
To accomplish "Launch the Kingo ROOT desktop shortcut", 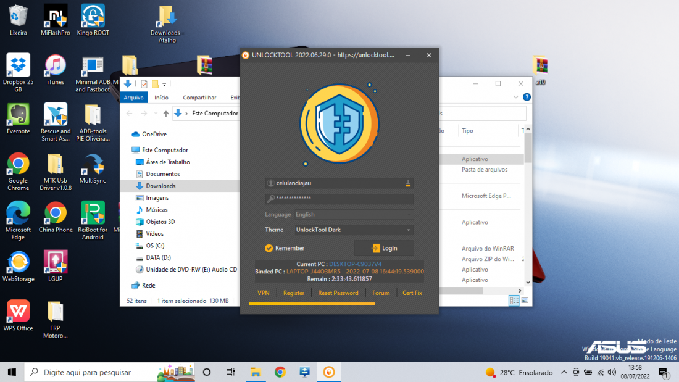I will coord(93,20).
